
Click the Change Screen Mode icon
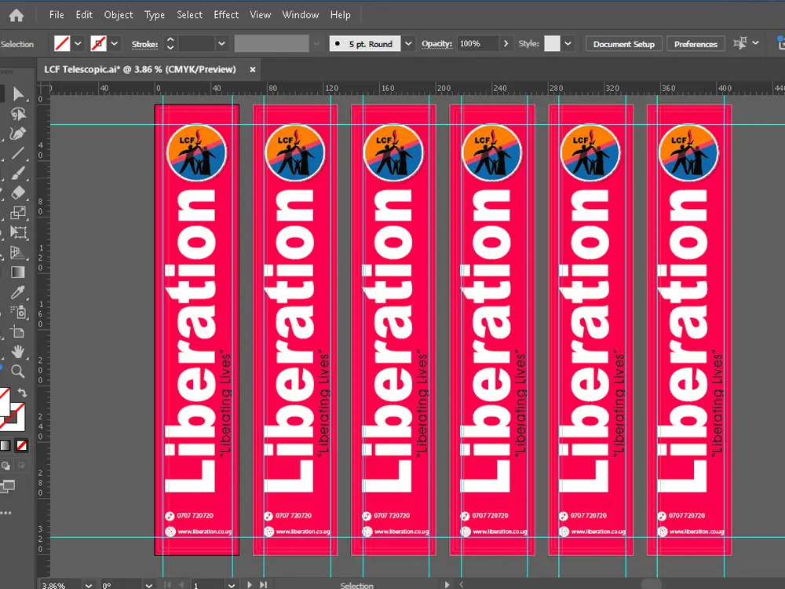point(8,486)
